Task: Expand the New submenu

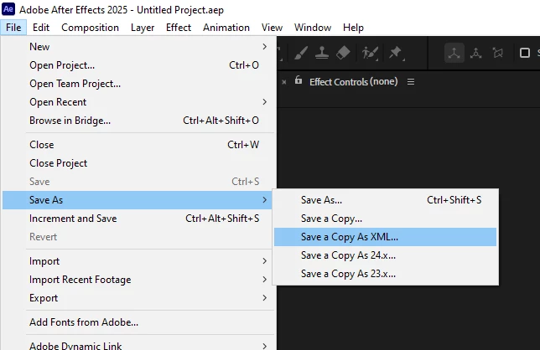Action: coord(137,47)
